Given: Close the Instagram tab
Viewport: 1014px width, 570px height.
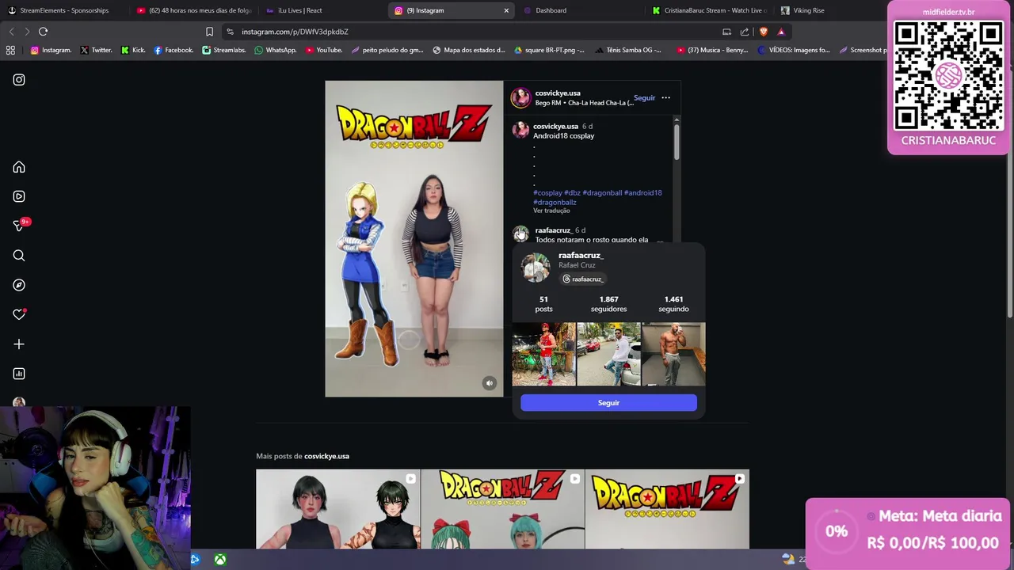Looking at the screenshot, I should coord(506,10).
